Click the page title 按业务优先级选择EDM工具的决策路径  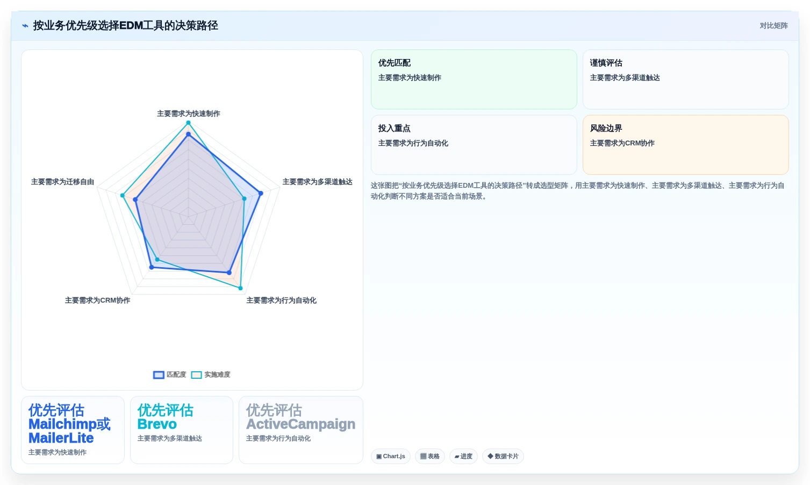pyautogui.click(x=125, y=26)
